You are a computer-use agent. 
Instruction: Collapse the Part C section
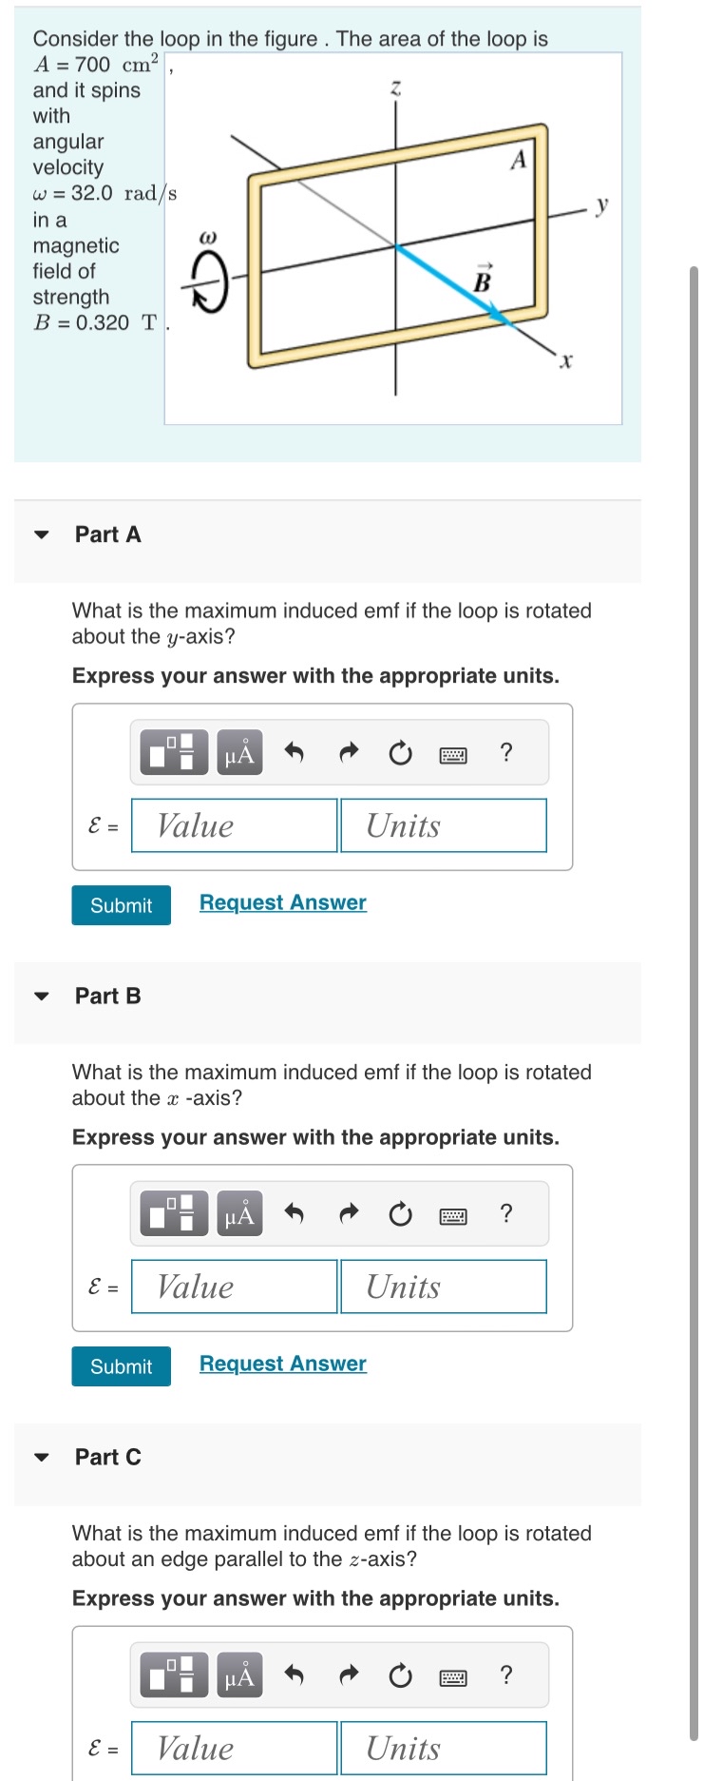pos(41,1457)
